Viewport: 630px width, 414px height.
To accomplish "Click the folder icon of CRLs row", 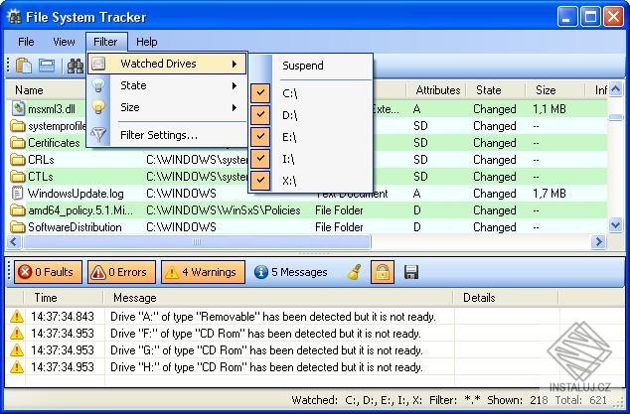I will pos(18,160).
